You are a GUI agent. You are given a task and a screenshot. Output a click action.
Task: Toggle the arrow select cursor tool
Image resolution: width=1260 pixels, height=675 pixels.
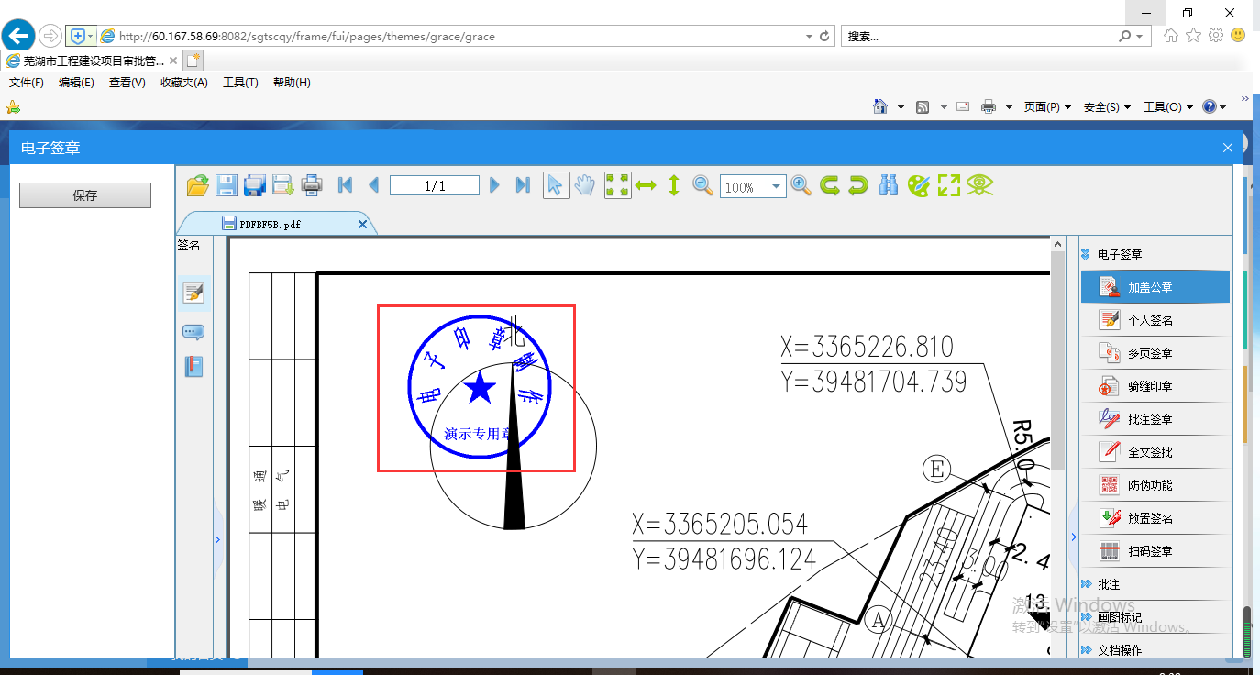[555, 185]
